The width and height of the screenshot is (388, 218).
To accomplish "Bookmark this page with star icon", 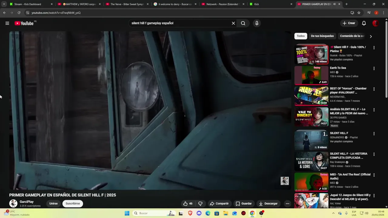I will (359, 13).
